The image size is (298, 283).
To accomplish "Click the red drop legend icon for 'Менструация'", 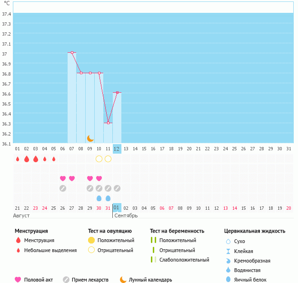I will point(18,240).
